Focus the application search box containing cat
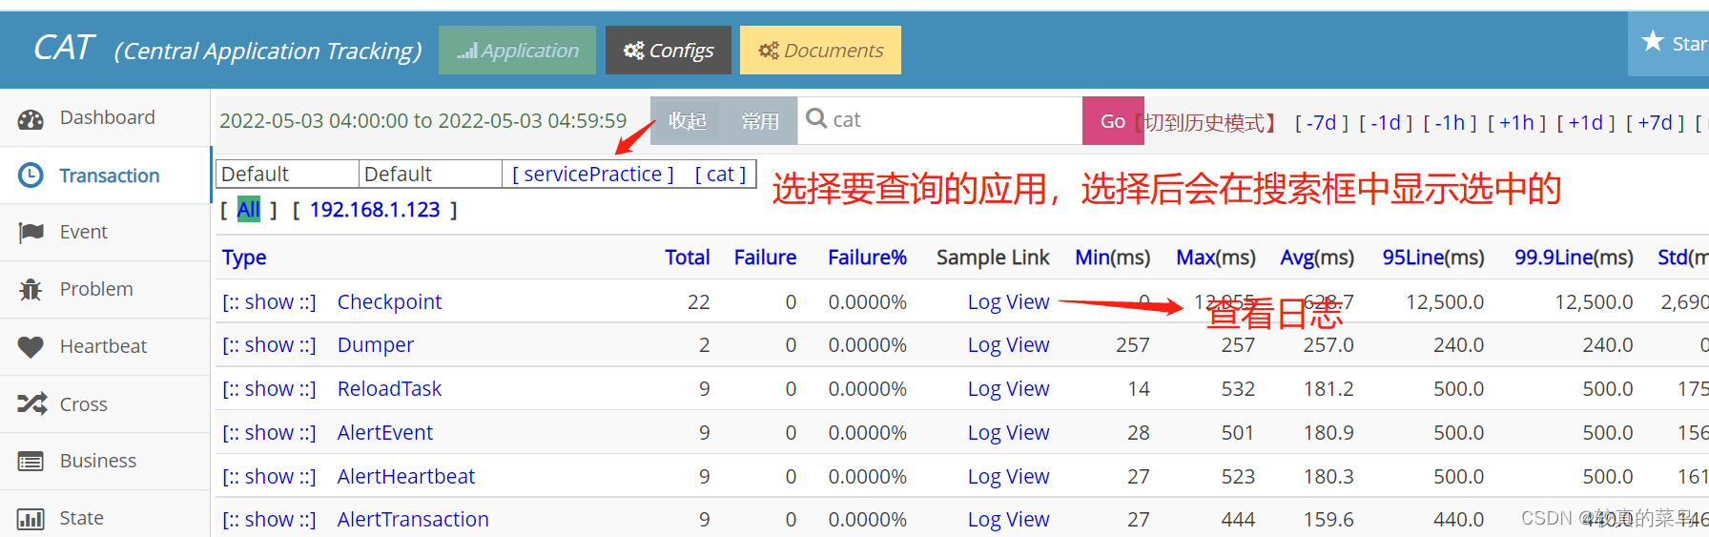Screen dimensions: 1709x537 click(939, 121)
